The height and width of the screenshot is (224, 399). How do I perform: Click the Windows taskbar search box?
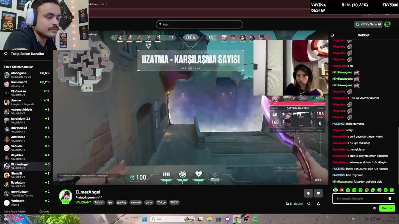click(x=172, y=219)
